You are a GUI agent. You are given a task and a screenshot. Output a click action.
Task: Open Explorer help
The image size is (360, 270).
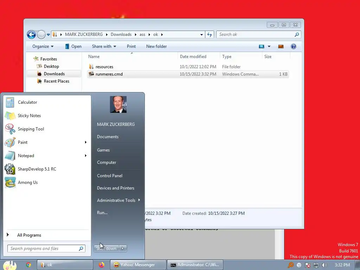(x=294, y=46)
